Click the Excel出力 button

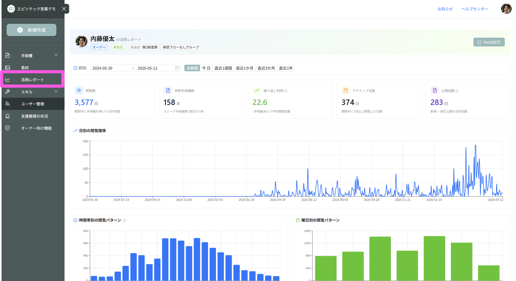(x=489, y=42)
